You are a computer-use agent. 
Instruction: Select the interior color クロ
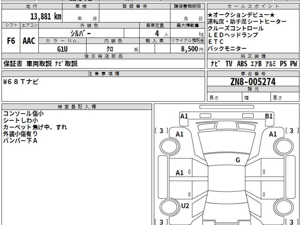coord(110,49)
